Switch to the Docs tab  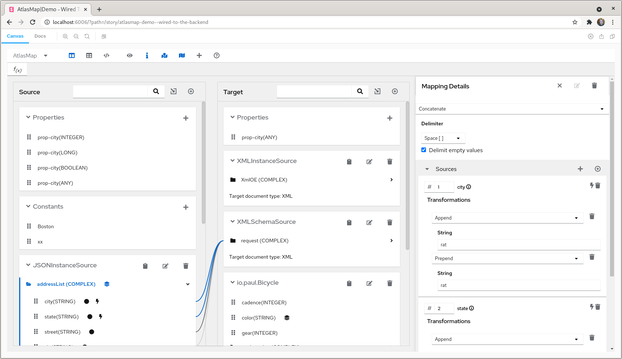pos(40,36)
